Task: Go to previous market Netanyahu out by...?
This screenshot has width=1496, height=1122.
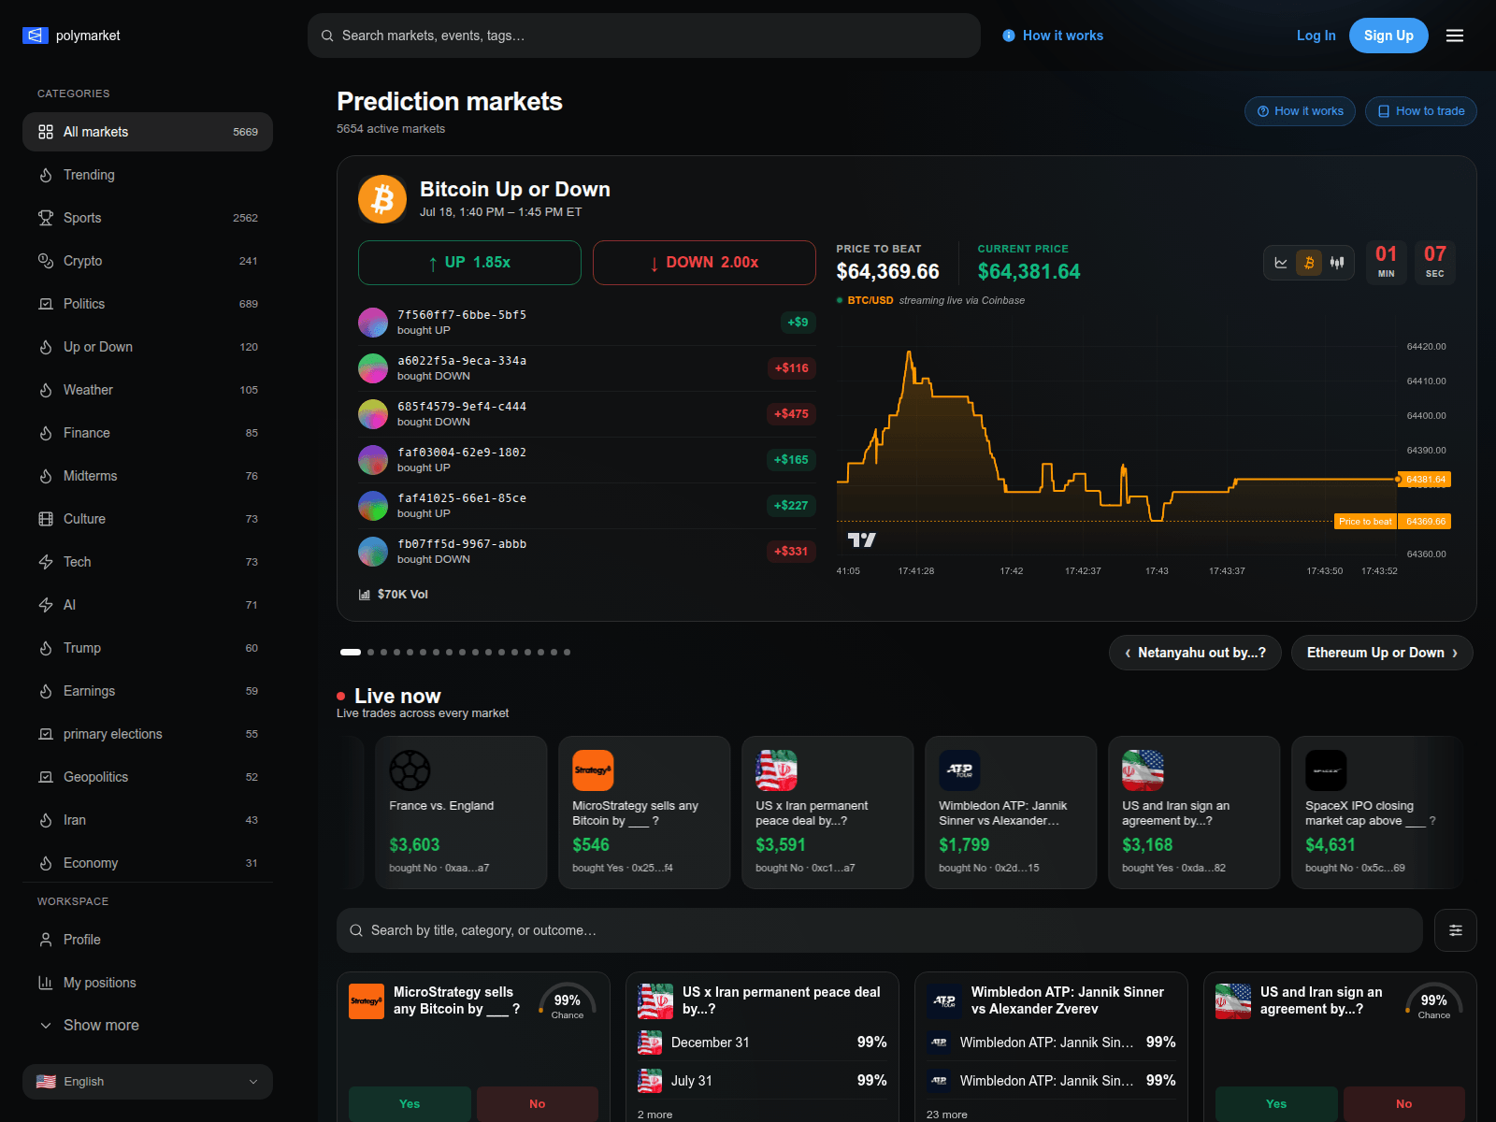Action: pyautogui.click(x=1195, y=653)
